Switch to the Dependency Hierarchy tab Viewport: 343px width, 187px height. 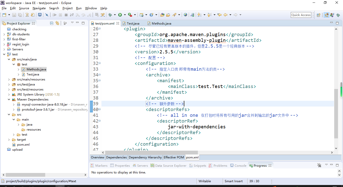click(145, 157)
